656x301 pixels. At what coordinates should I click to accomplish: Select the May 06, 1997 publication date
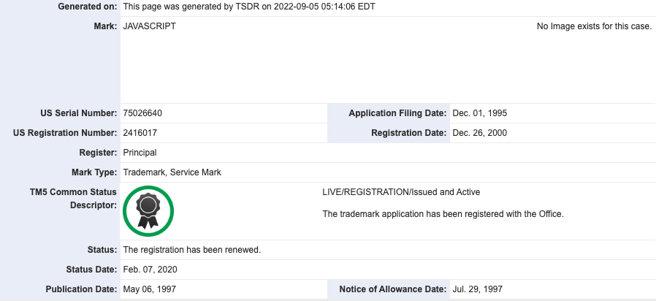click(x=150, y=289)
